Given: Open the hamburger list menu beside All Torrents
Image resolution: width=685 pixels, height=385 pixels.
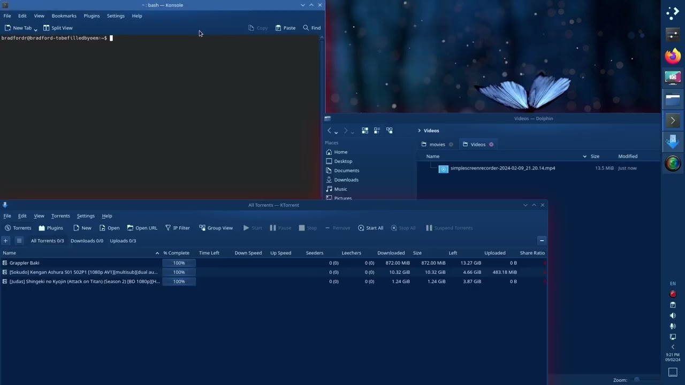Looking at the screenshot, I should 19,241.
